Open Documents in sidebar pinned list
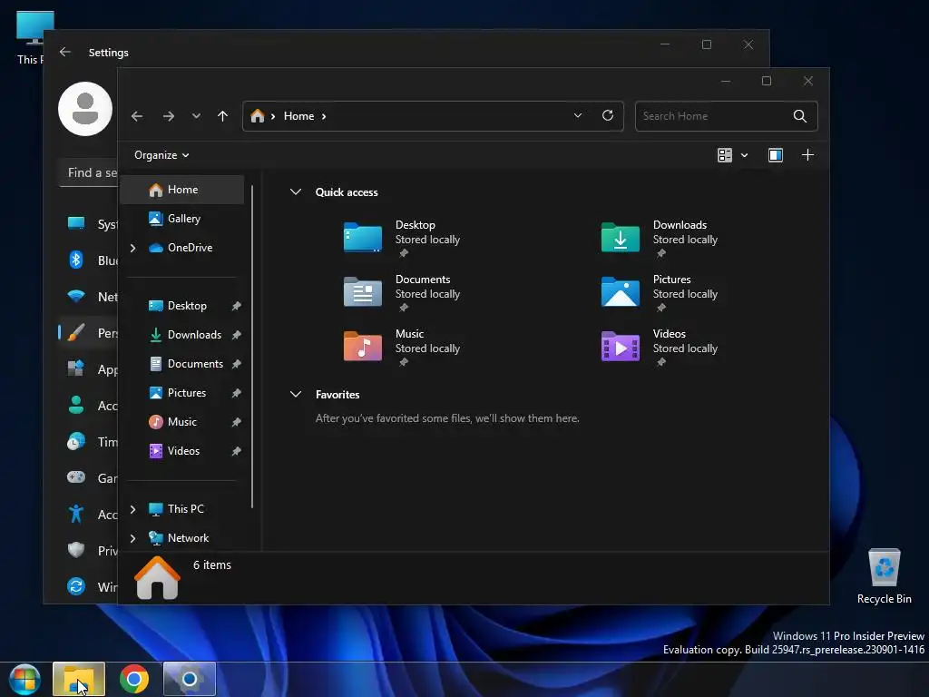Screen dimensions: 929x697 coord(182,364)
